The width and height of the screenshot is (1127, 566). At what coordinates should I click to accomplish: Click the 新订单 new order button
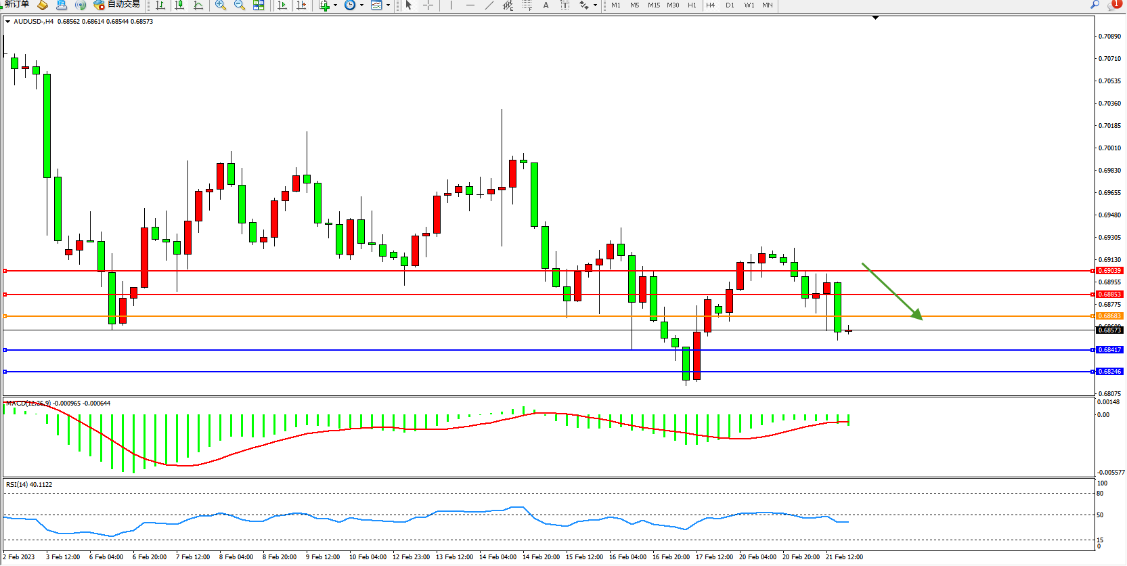pyautogui.click(x=16, y=4)
